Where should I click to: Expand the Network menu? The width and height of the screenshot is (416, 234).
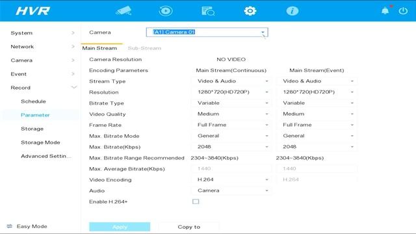[40, 47]
